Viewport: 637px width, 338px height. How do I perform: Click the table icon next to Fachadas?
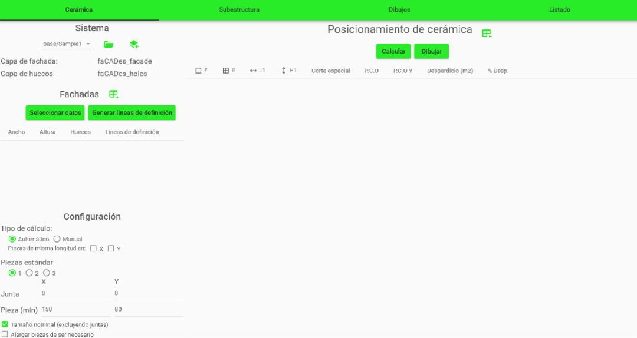click(114, 94)
